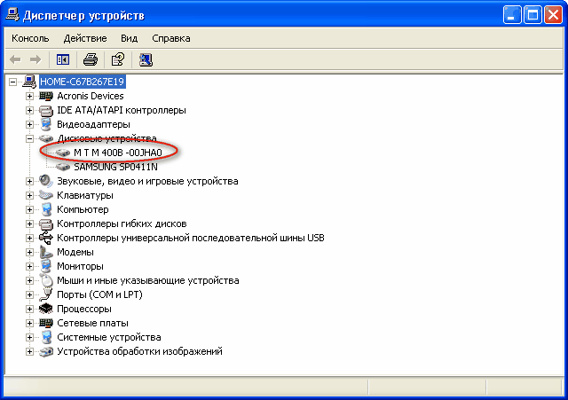This screenshot has width=568, height=400.
Task: Expand the Видеоадаптеры node
Action: coord(29,124)
